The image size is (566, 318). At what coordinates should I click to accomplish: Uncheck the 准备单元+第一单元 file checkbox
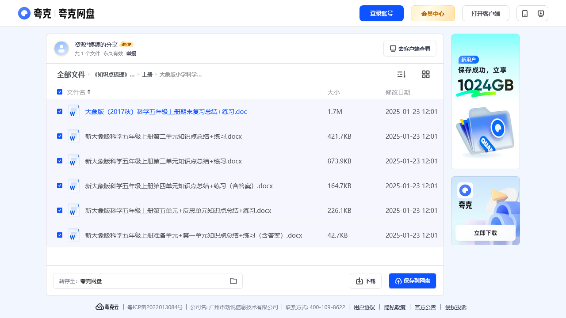(60, 235)
